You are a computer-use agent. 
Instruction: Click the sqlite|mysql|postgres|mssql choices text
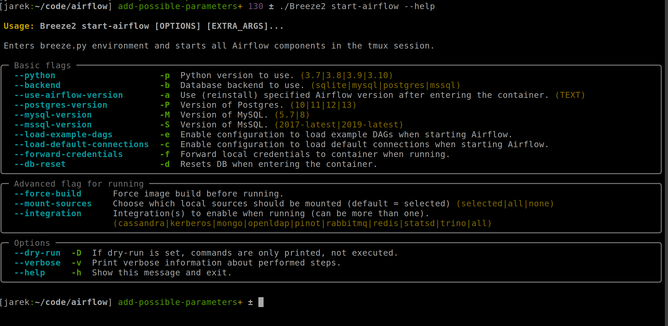point(385,85)
